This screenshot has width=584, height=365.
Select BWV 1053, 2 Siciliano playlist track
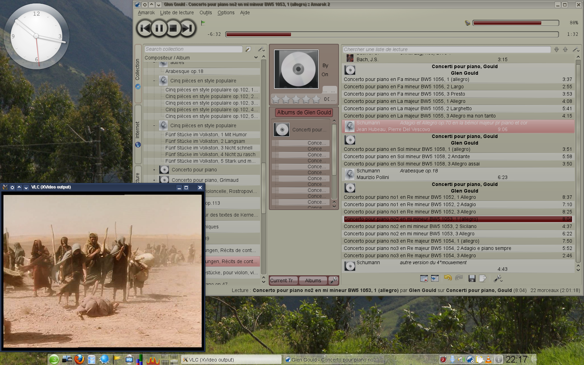coord(458,226)
